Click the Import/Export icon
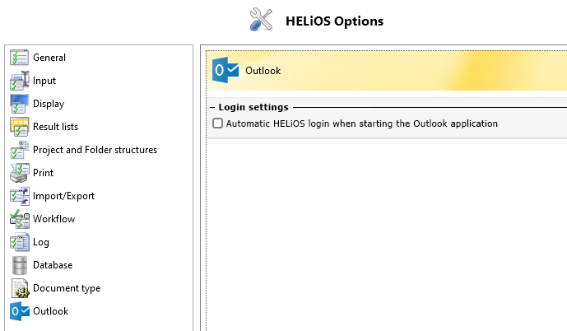Viewport: 567px width, 331px height. pyautogui.click(x=19, y=196)
